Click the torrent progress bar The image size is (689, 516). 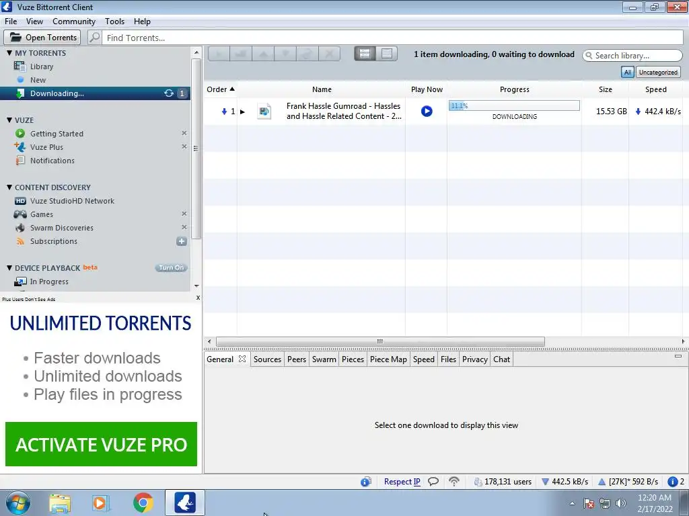[514, 105]
